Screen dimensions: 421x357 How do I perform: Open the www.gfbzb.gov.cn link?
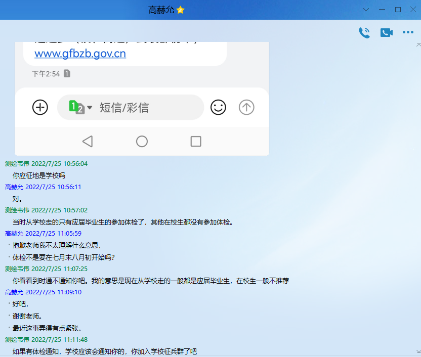80,54
